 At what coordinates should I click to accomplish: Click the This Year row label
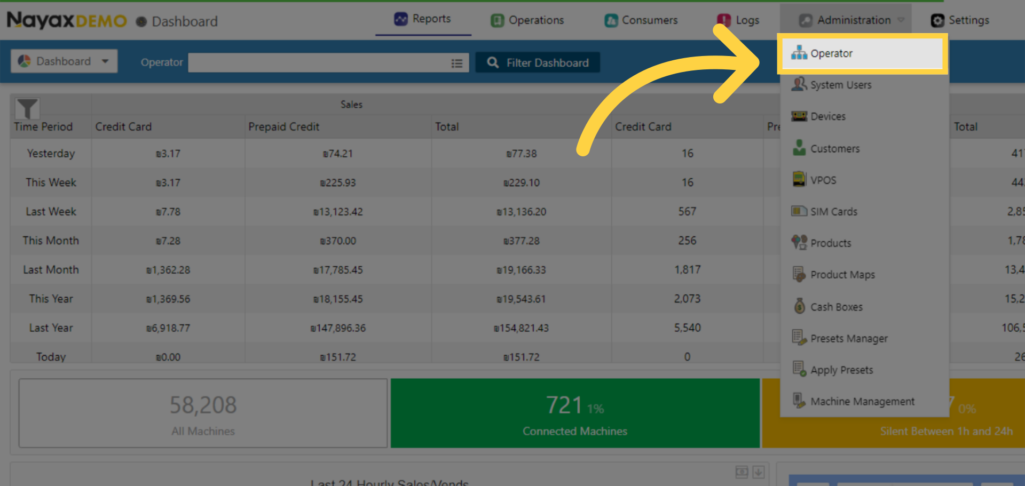[x=51, y=299]
